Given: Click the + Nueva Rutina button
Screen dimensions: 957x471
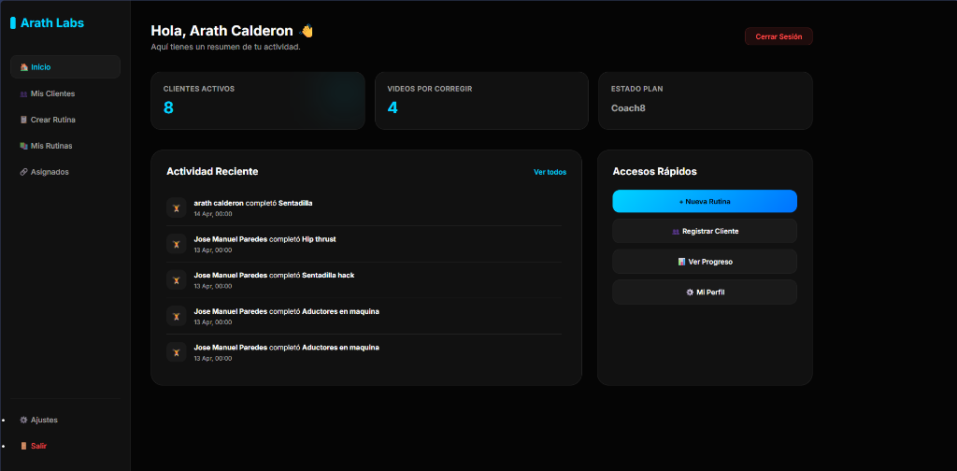Looking at the screenshot, I should click(705, 201).
